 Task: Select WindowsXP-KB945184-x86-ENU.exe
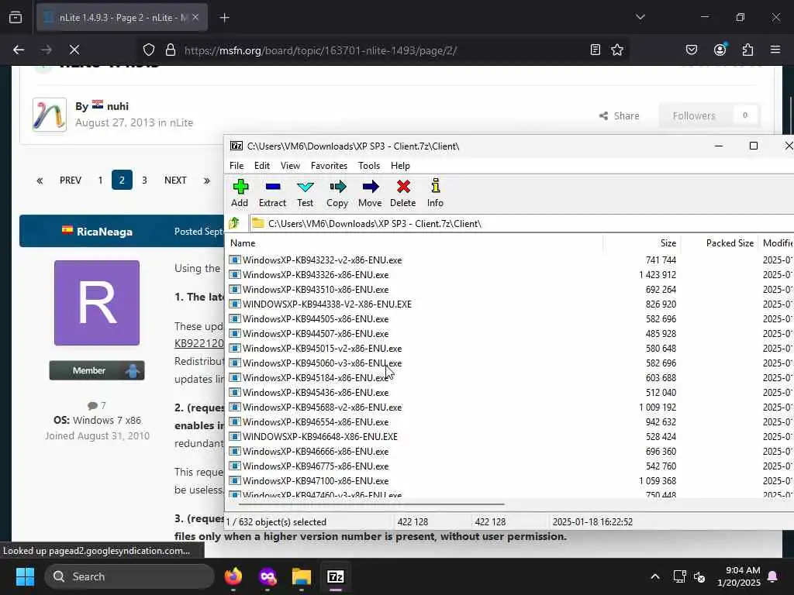coord(316,377)
